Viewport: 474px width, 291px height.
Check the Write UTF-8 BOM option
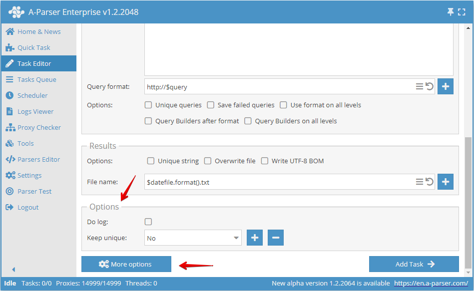265,161
